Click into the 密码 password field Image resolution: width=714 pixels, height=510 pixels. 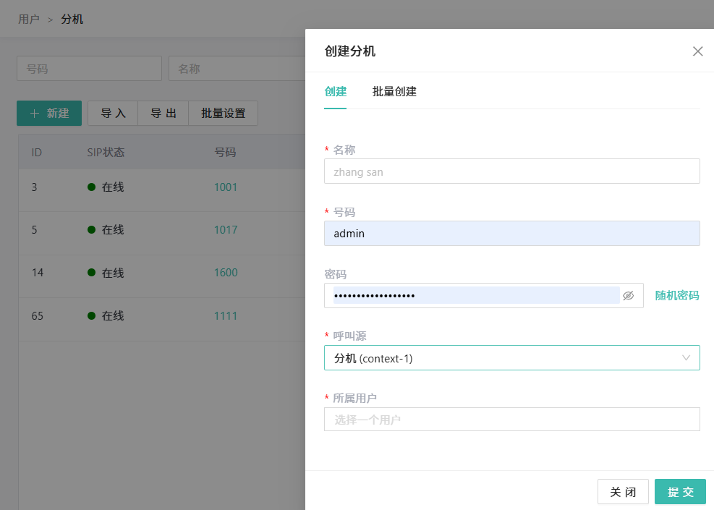coord(474,295)
